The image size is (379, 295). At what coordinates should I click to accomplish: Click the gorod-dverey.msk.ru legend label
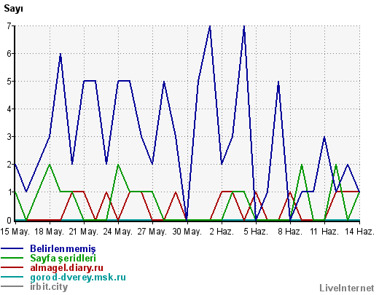pos(78,278)
